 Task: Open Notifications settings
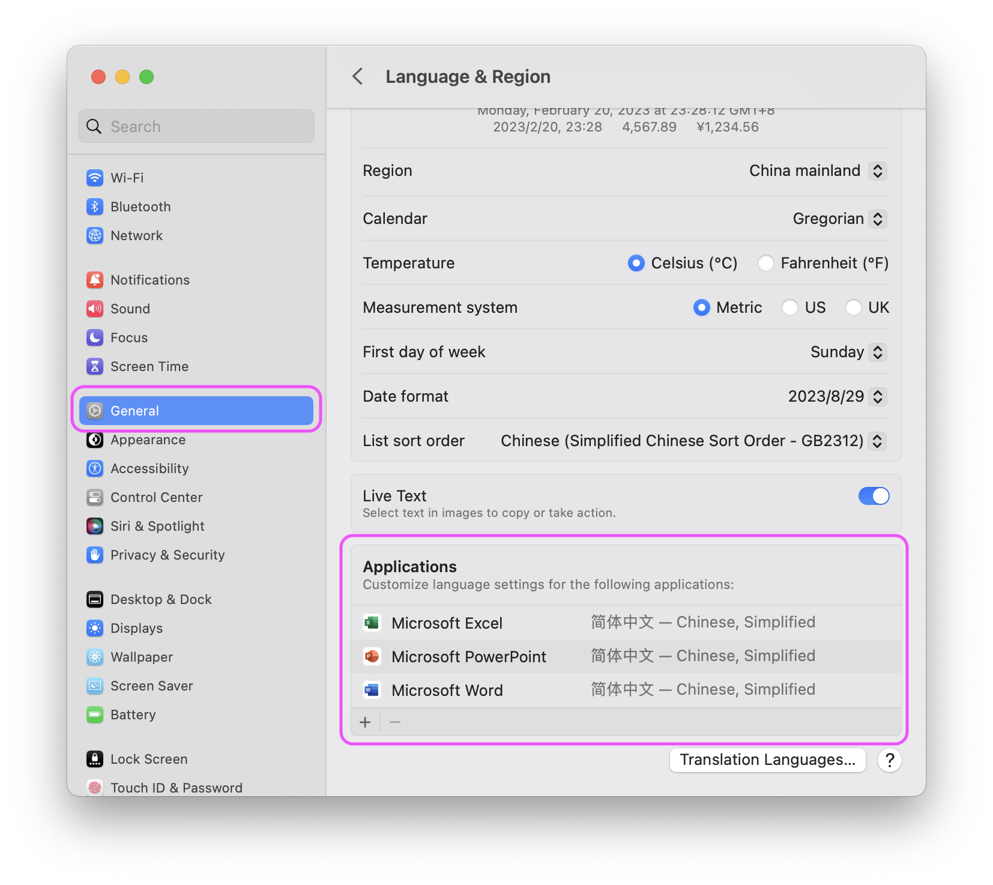(x=149, y=279)
